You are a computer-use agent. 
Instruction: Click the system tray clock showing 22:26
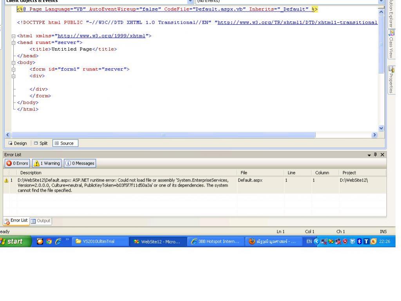point(385,241)
